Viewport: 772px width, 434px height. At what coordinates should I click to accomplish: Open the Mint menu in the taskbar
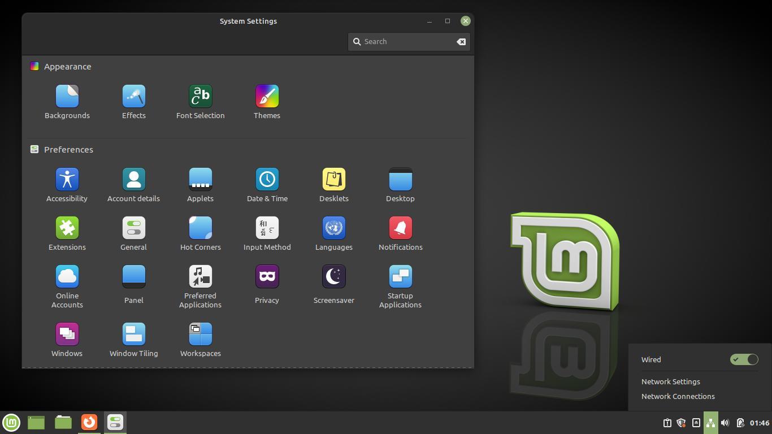(x=11, y=422)
